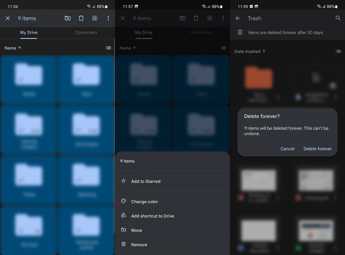
Task: Close selection mode in left screen
Action: [8, 18]
